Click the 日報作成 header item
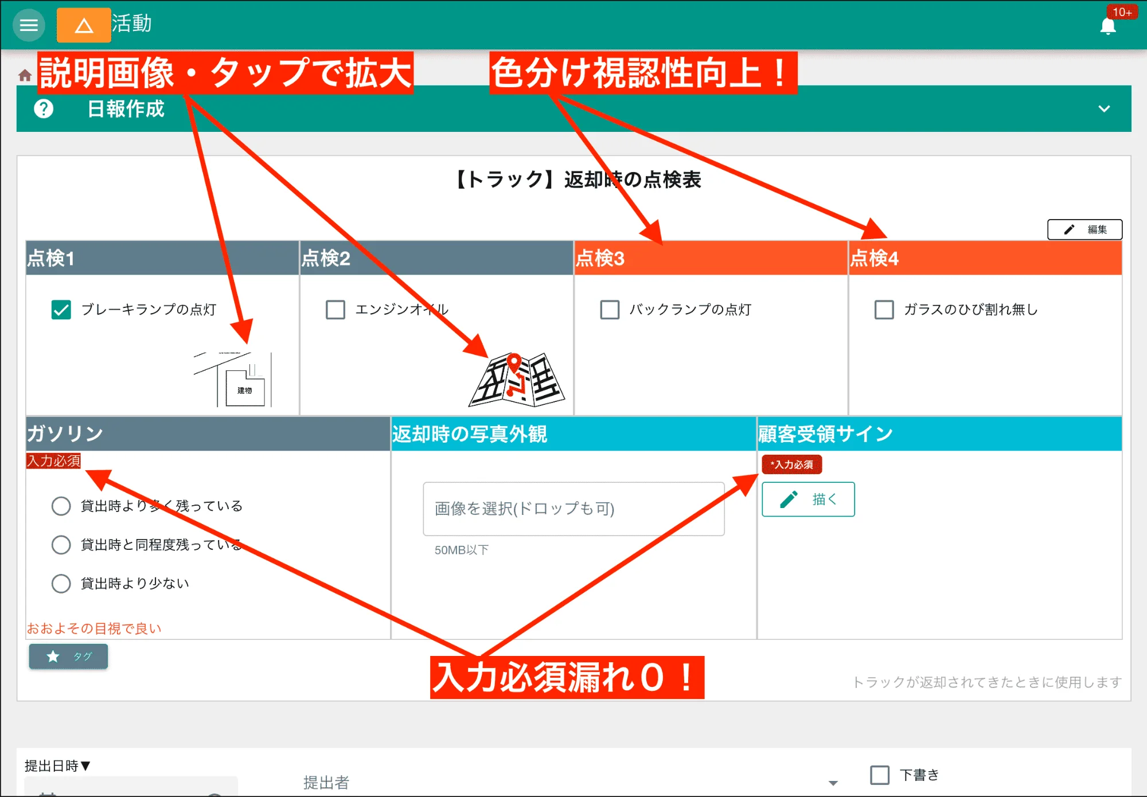This screenshot has height=797, width=1147. [x=126, y=109]
